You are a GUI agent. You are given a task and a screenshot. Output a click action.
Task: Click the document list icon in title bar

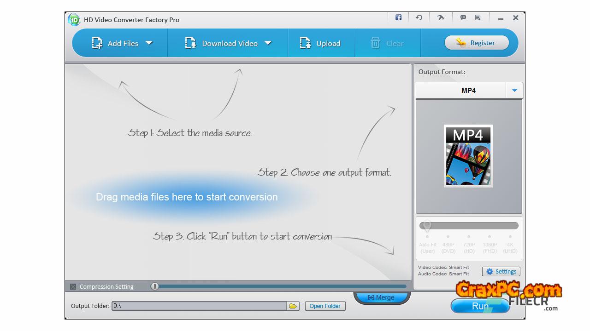click(478, 18)
